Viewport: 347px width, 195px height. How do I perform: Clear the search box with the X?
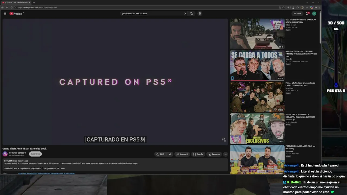(x=185, y=14)
